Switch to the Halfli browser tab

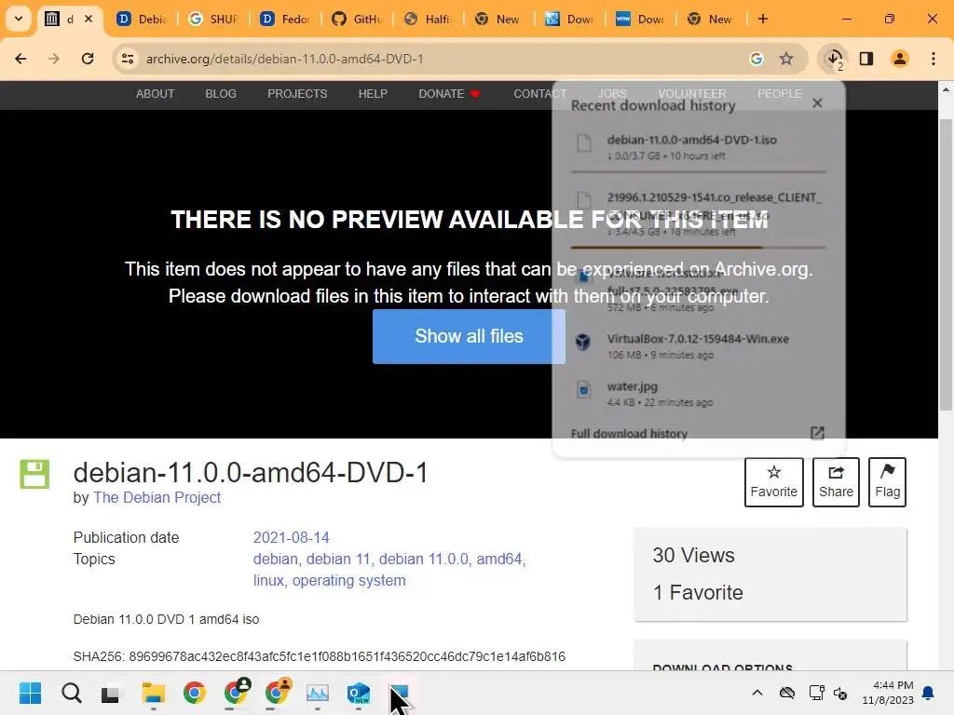point(429,19)
